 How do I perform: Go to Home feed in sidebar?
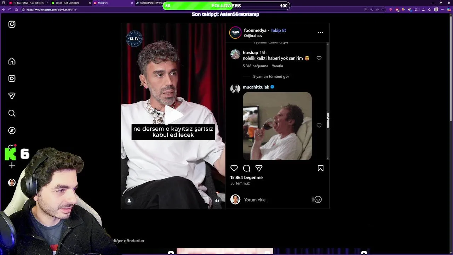(12, 61)
